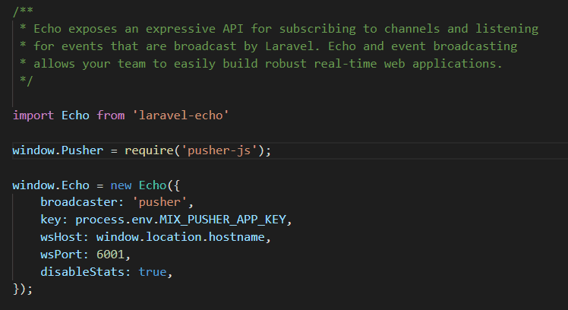Click the require function call
The image size is (568, 310).
[149, 150]
